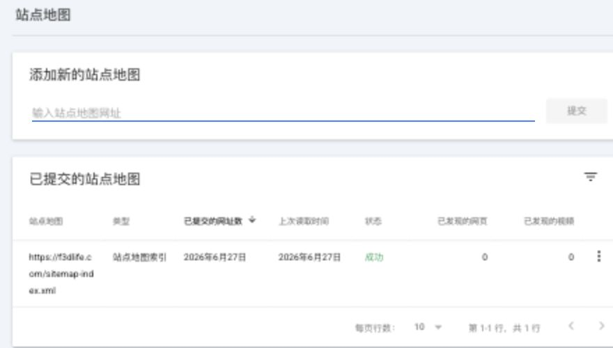Sort by the 已发现的视频 column header
Screen dimensions: 613x348
[x=549, y=221]
